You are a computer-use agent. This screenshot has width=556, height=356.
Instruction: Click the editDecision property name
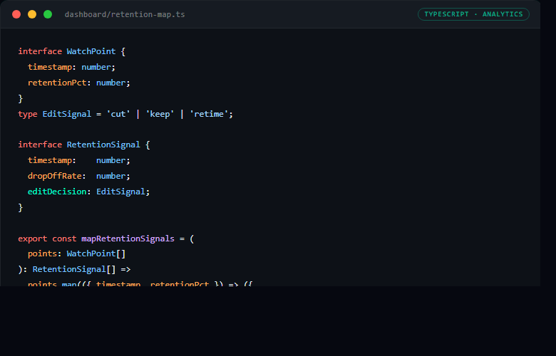57,192
